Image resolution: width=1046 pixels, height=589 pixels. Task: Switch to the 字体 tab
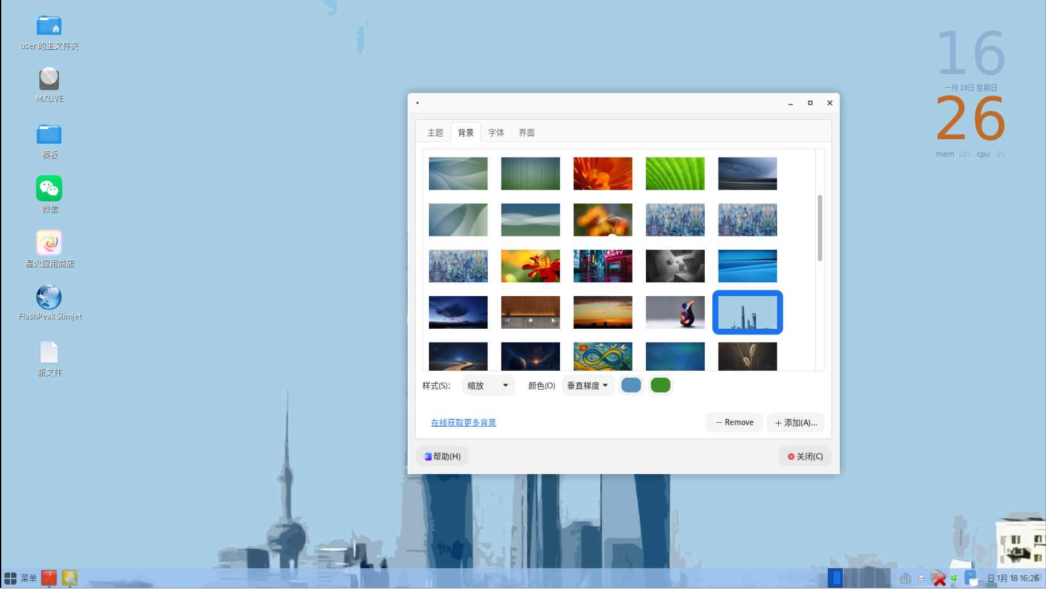(x=496, y=132)
